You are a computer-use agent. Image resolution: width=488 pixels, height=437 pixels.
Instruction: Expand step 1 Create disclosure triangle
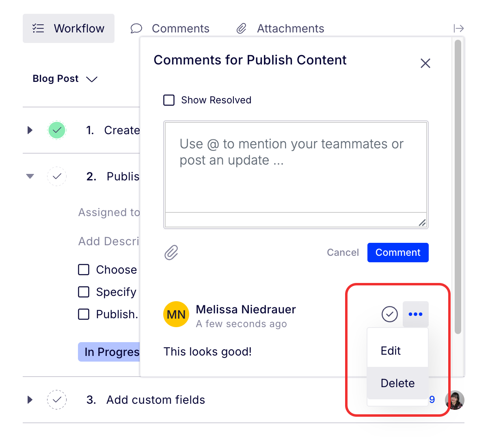[x=30, y=130]
